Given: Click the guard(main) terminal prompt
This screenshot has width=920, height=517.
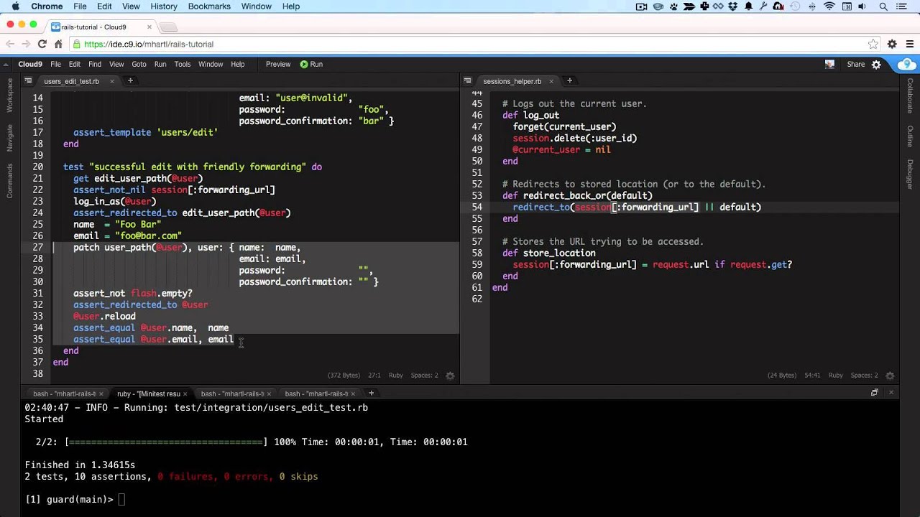Looking at the screenshot, I should tap(69, 499).
